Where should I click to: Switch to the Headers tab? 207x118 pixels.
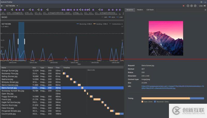pos(140,10)
